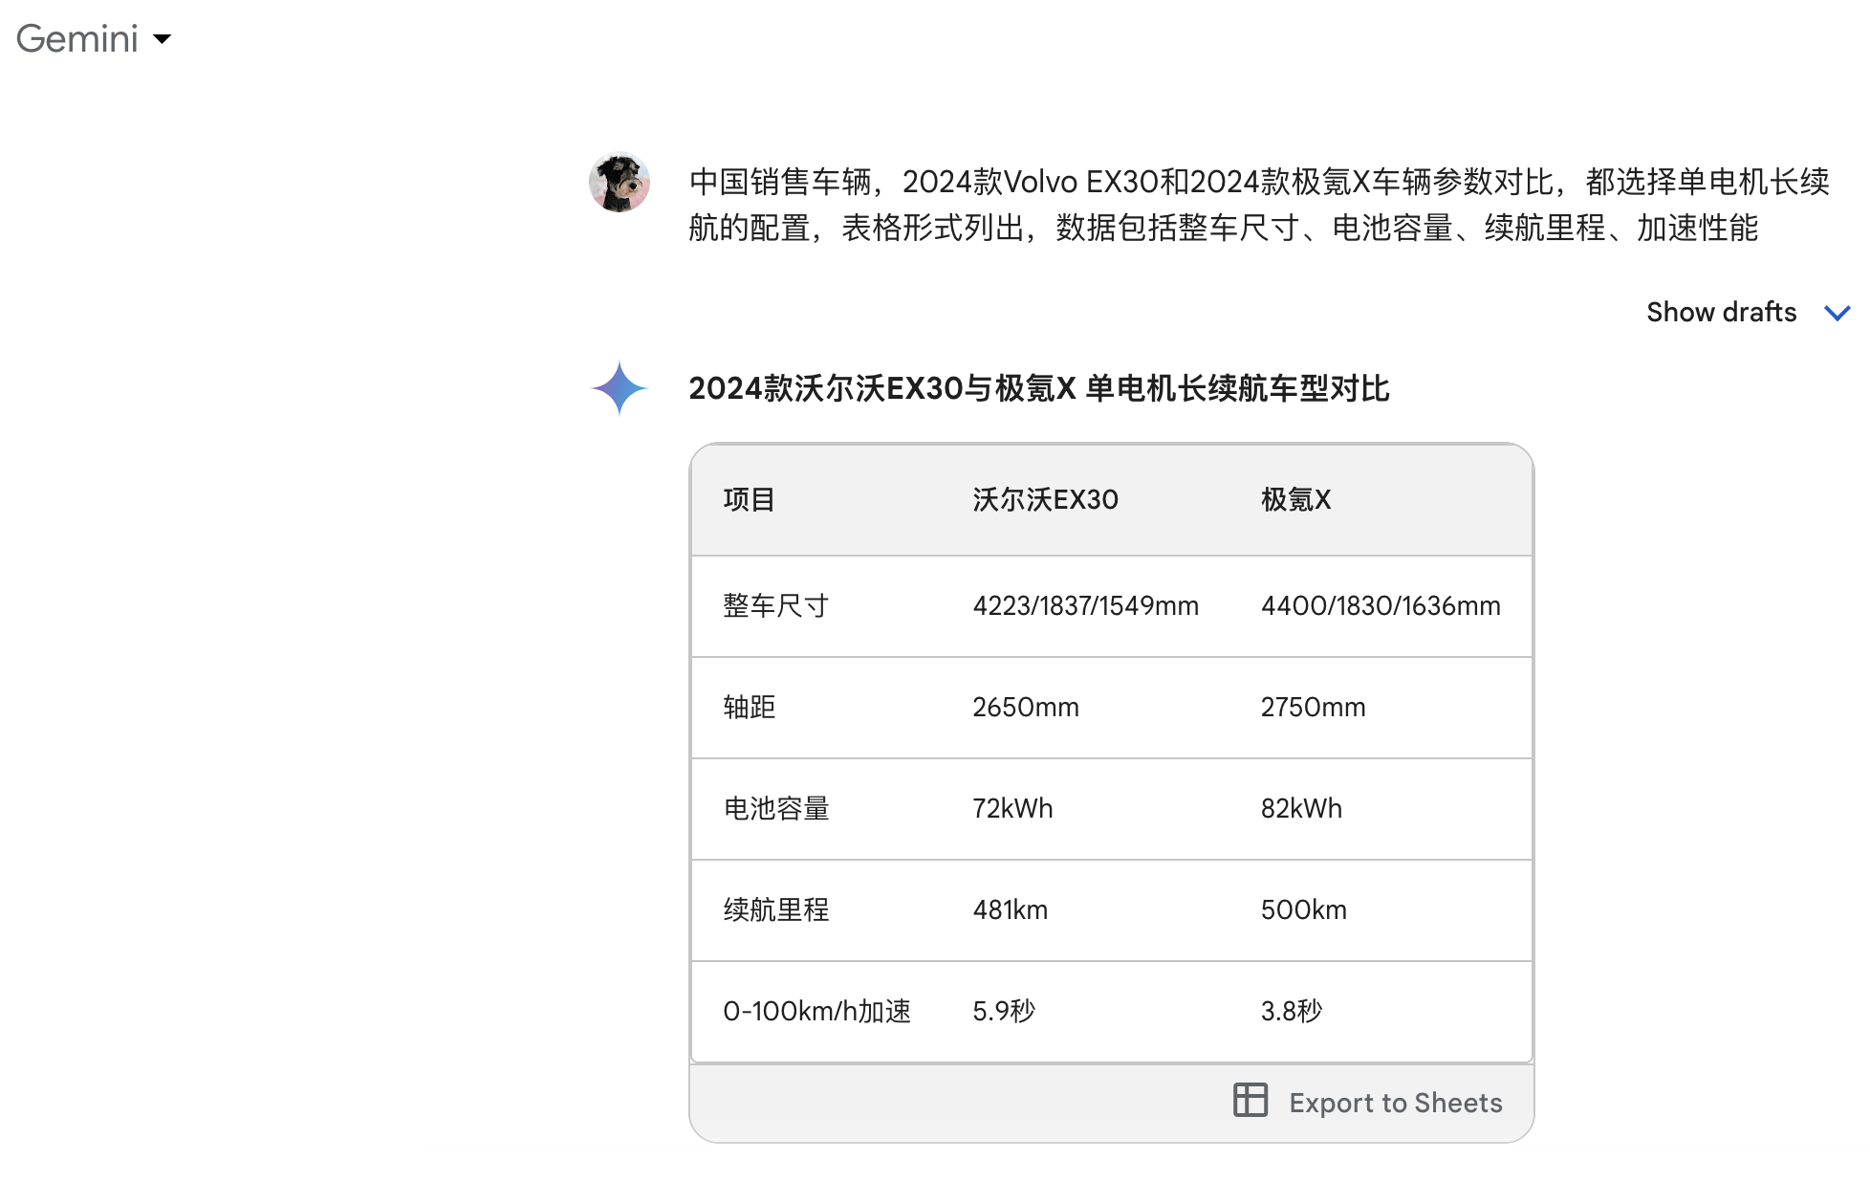Click the Gemini sparkle star icon
Screen dimensions: 1870x1182
click(x=620, y=388)
